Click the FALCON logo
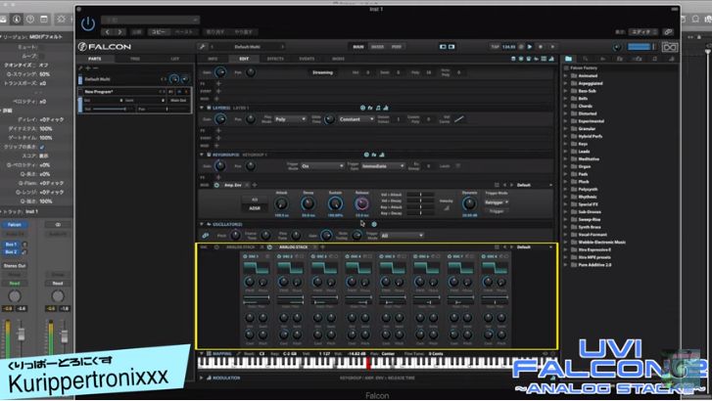Viewport: 712px width, 401px height. (105, 47)
